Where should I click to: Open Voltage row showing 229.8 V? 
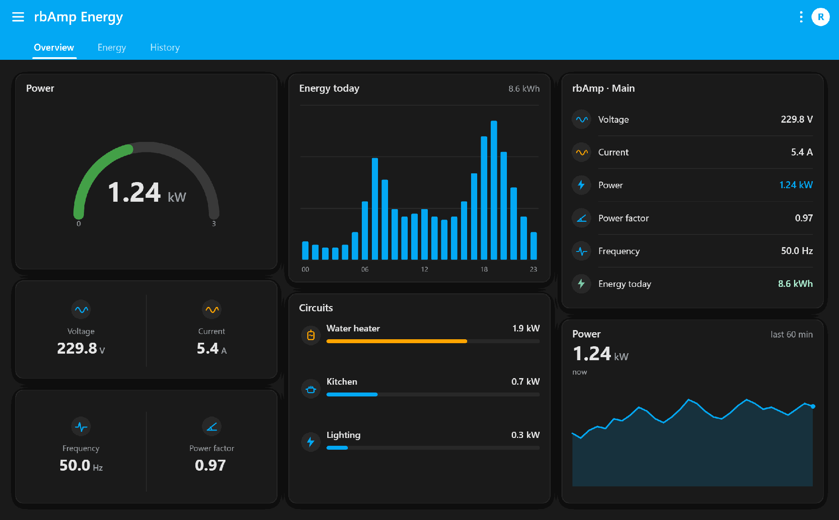click(x=693, y=119)
